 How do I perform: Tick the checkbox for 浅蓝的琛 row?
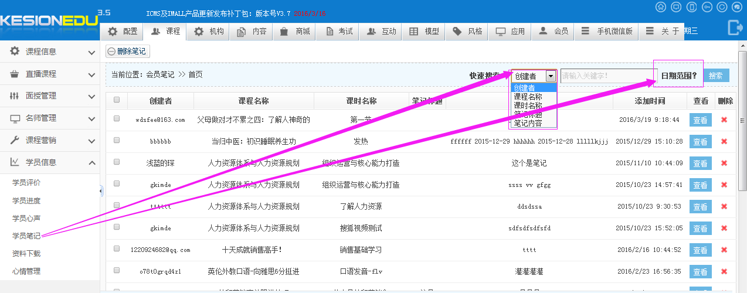[117, 162]
